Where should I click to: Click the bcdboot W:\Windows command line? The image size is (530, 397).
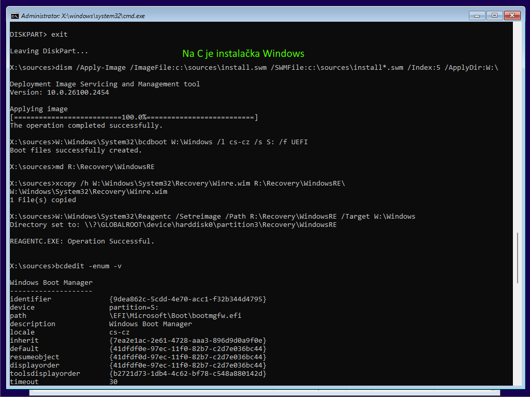[159, 142]
